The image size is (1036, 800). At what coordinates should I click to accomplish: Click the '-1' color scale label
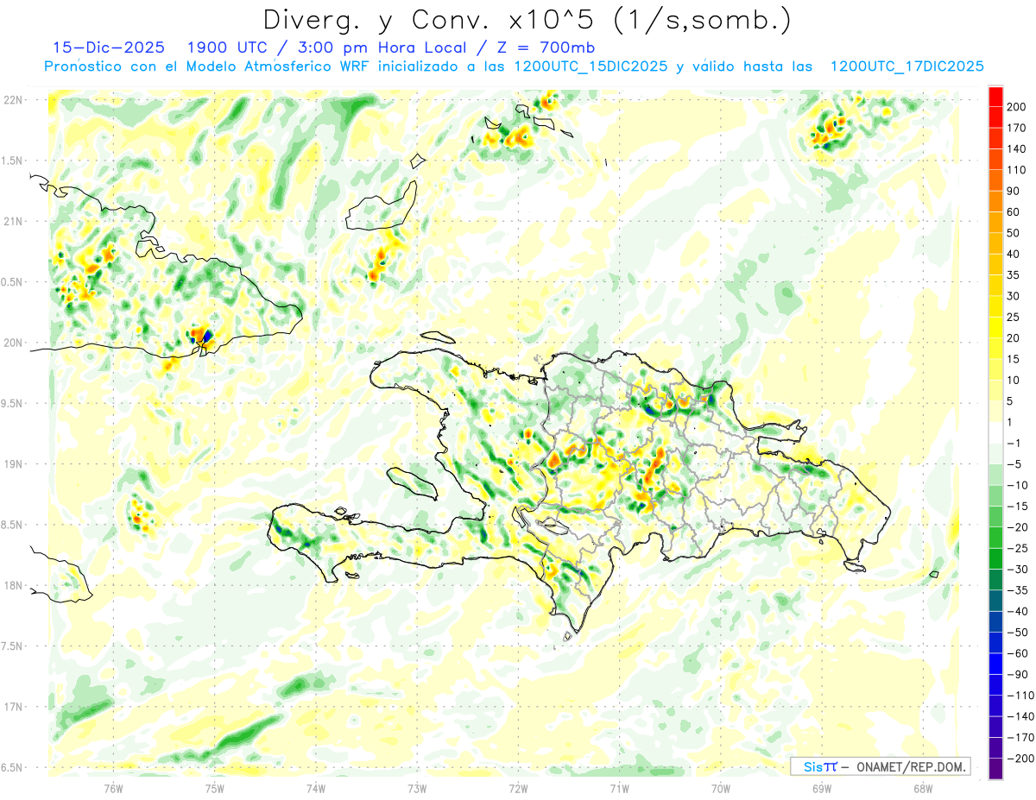pos(1014,443)
